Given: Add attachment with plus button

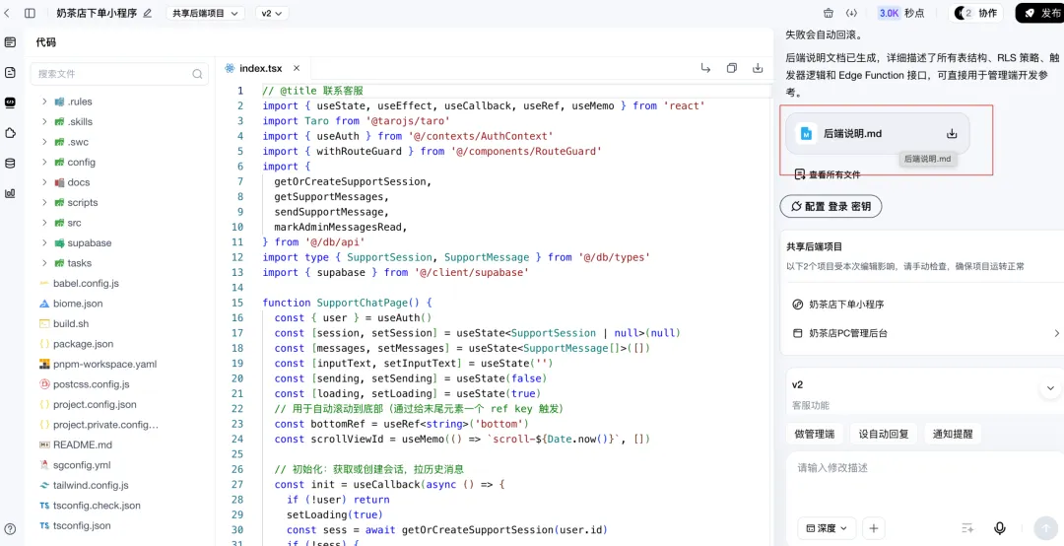Looking at the screenshot, I should click(873, 527).
